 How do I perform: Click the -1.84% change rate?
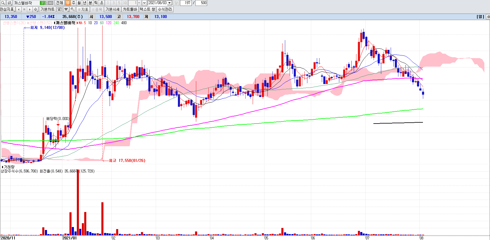(48, 17)
